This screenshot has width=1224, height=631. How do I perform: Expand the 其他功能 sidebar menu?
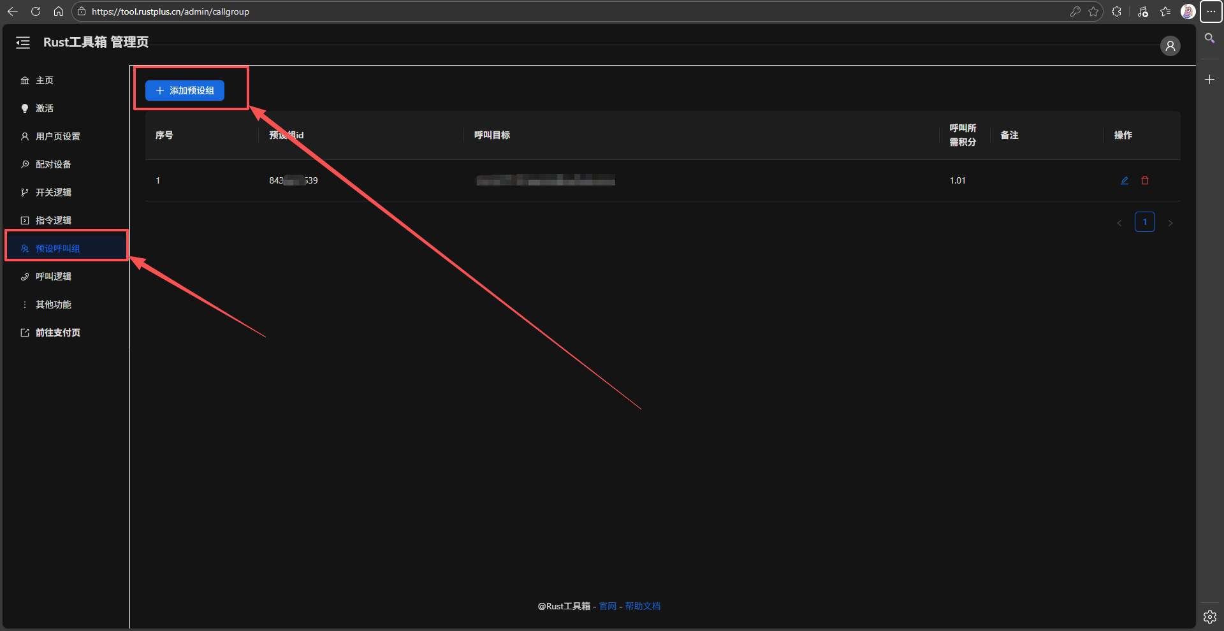click(54, 305)
